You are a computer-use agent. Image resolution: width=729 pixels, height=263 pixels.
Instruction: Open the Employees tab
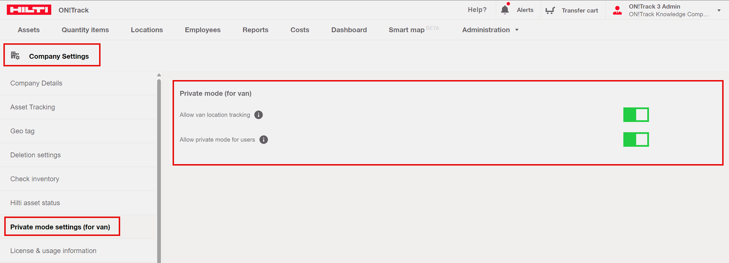203,30
